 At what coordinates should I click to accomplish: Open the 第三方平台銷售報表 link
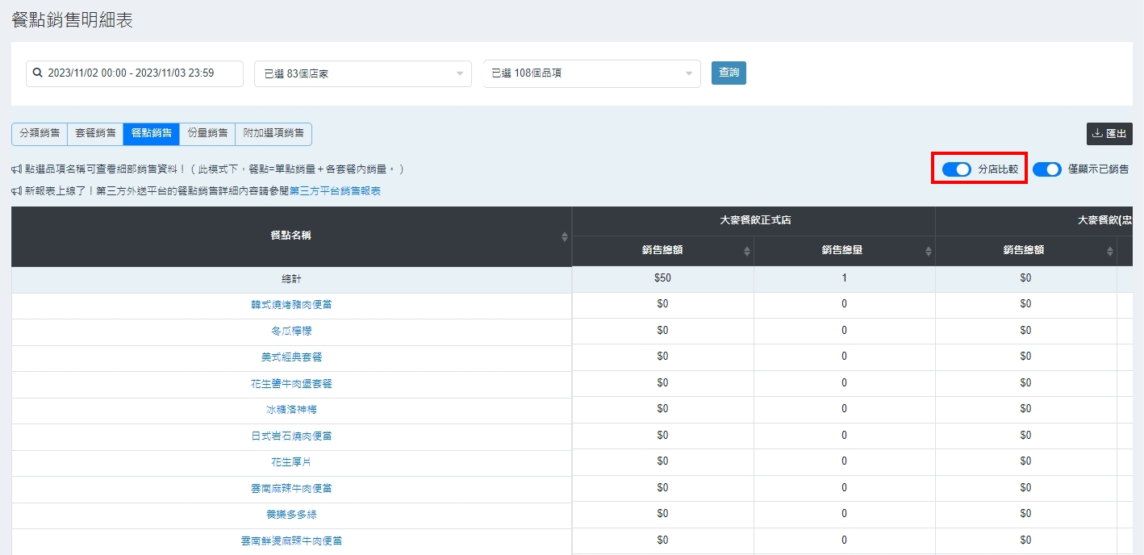point(335,191)
